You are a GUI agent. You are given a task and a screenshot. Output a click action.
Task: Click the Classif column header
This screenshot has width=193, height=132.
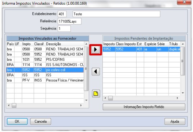coord(39,44)
